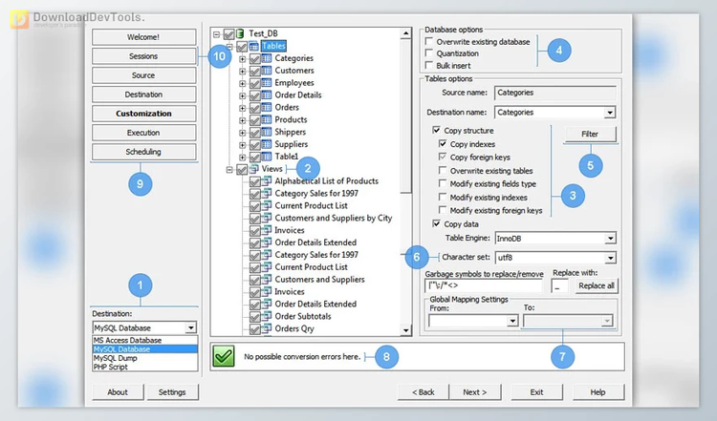Viewport: 717px width, 421px height.
Task: Expand the Customers table node
Action: tap(243, 72)
